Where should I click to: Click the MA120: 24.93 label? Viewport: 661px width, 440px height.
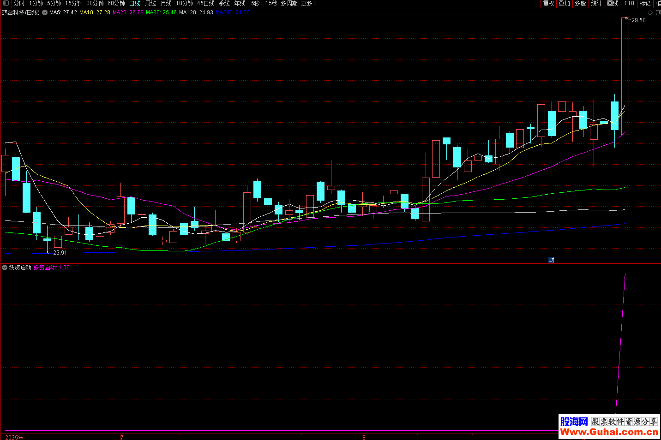point(196,12)
